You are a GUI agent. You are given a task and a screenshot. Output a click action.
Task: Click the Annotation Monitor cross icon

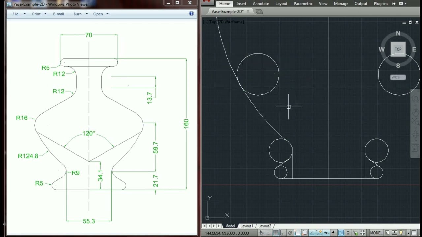pos(363,233)
